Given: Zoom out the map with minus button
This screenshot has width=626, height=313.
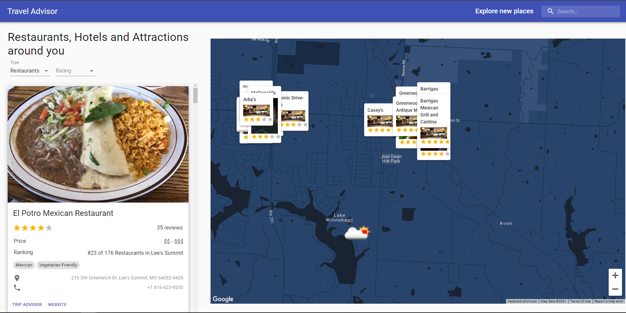Looking at the screenshot, I should coord(615,289).
